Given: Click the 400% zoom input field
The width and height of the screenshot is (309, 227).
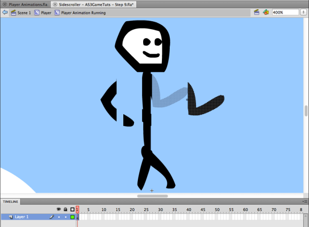Looking at the screenshot, I should pos(286,13).
